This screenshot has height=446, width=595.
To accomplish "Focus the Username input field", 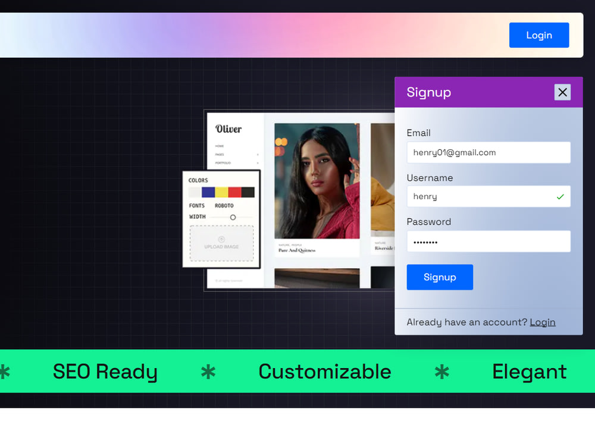I will point(488,196).
